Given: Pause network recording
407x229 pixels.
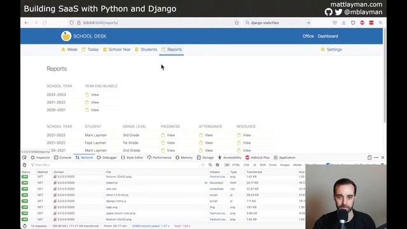Looking at the screenshot, I should [203, 165].
